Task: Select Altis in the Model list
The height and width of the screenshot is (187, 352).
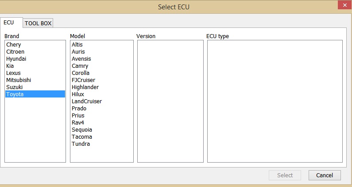Action: click(x=77, y=45)
